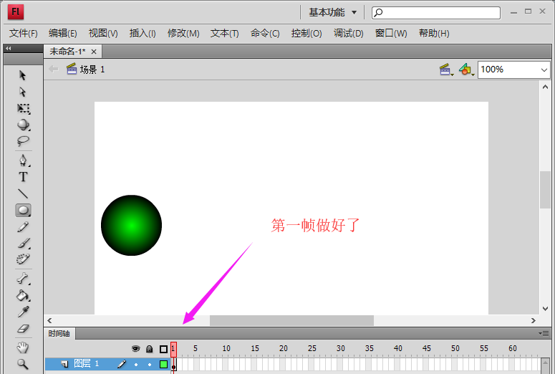Click the 时间轴 timeline panel tab
555x374 pixels.
(59, 334)
